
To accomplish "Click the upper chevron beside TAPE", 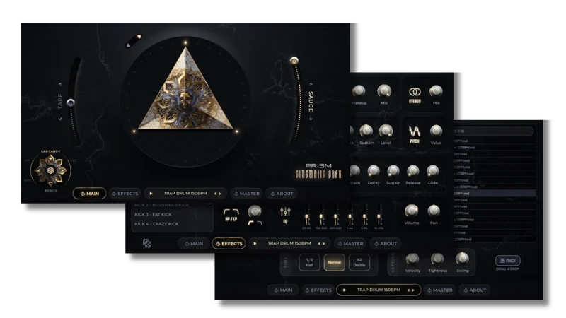I will pyautogui.click(x=60, y=84).
